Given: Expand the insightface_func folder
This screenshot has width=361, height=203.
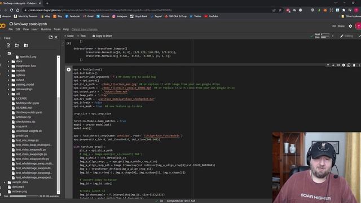Looking at the screenshot, I should pyautogui.click(x=8, y=66).
